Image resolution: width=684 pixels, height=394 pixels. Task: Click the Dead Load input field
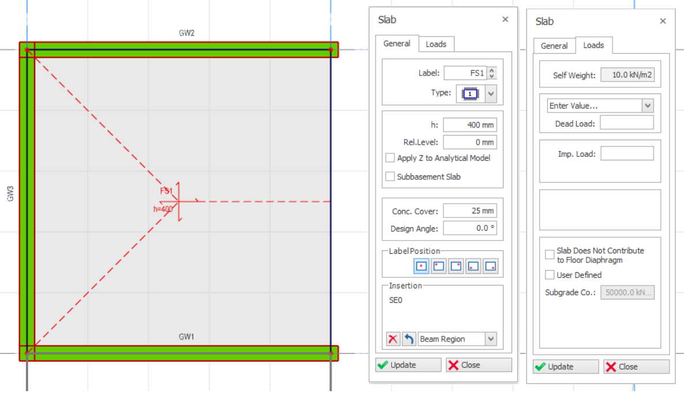627,123
